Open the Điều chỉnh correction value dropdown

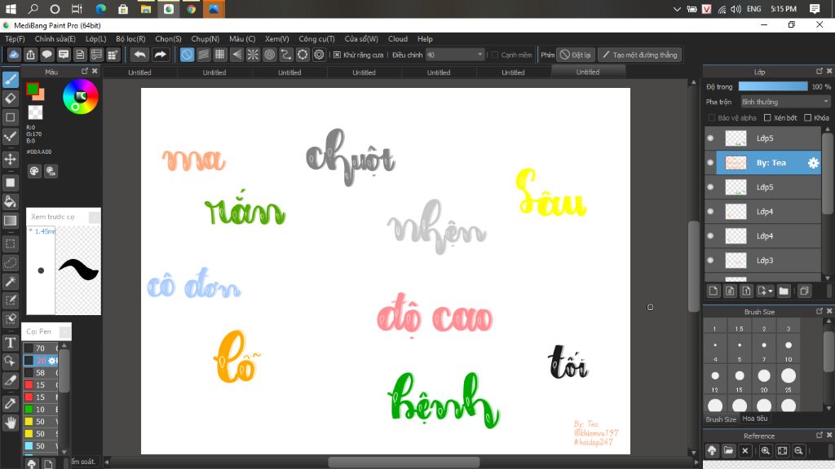(x=455, y=55)
